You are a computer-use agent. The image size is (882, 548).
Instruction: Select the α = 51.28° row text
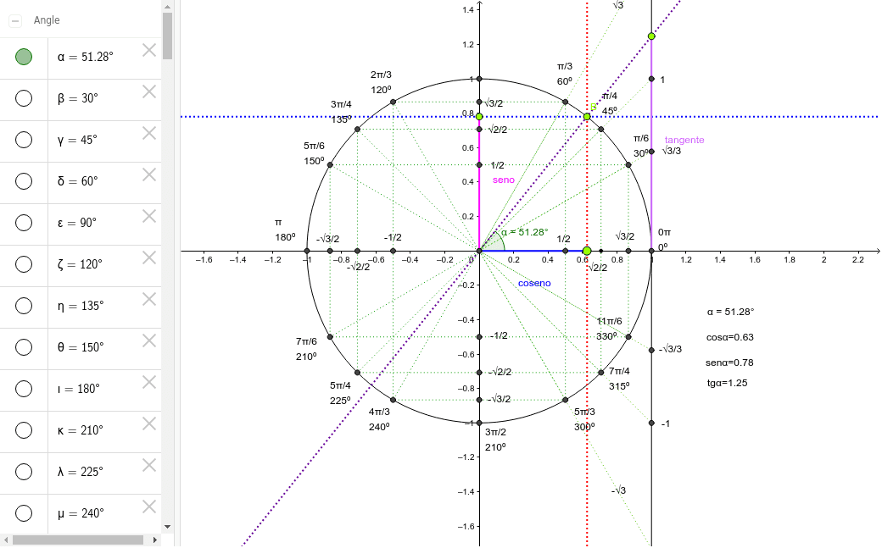tap(86, 57)
